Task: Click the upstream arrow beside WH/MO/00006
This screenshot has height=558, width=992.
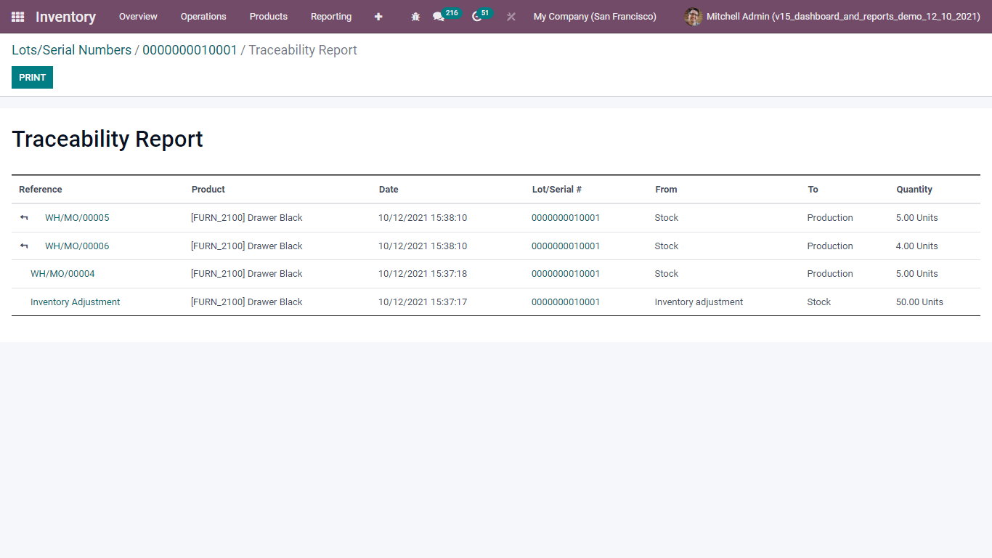Action: (23, 246)
